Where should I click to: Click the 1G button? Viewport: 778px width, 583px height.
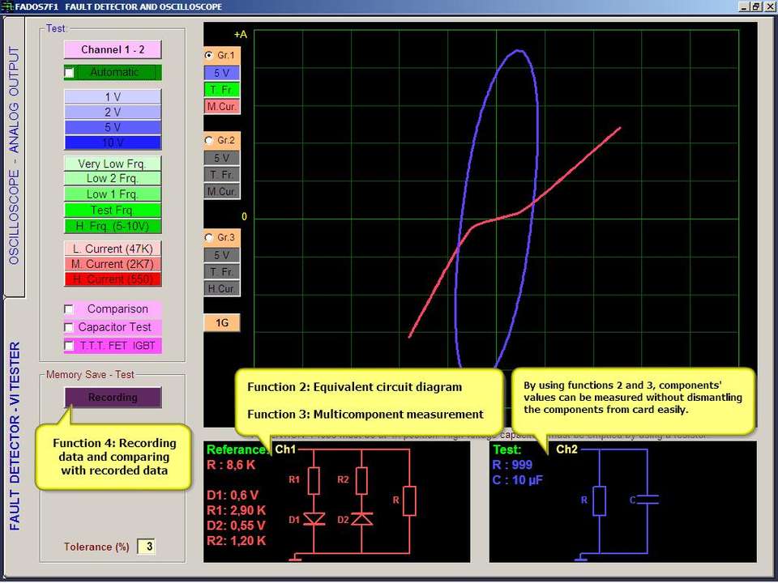click(x=221, y=323)
